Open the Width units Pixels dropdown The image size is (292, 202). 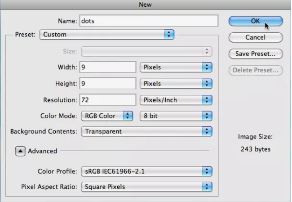(x=176, y=67)
